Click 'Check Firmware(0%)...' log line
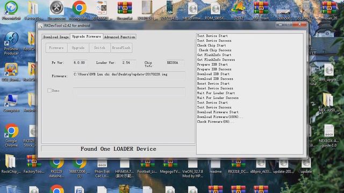The image size is (344, 193). click(x=216, y=122)
